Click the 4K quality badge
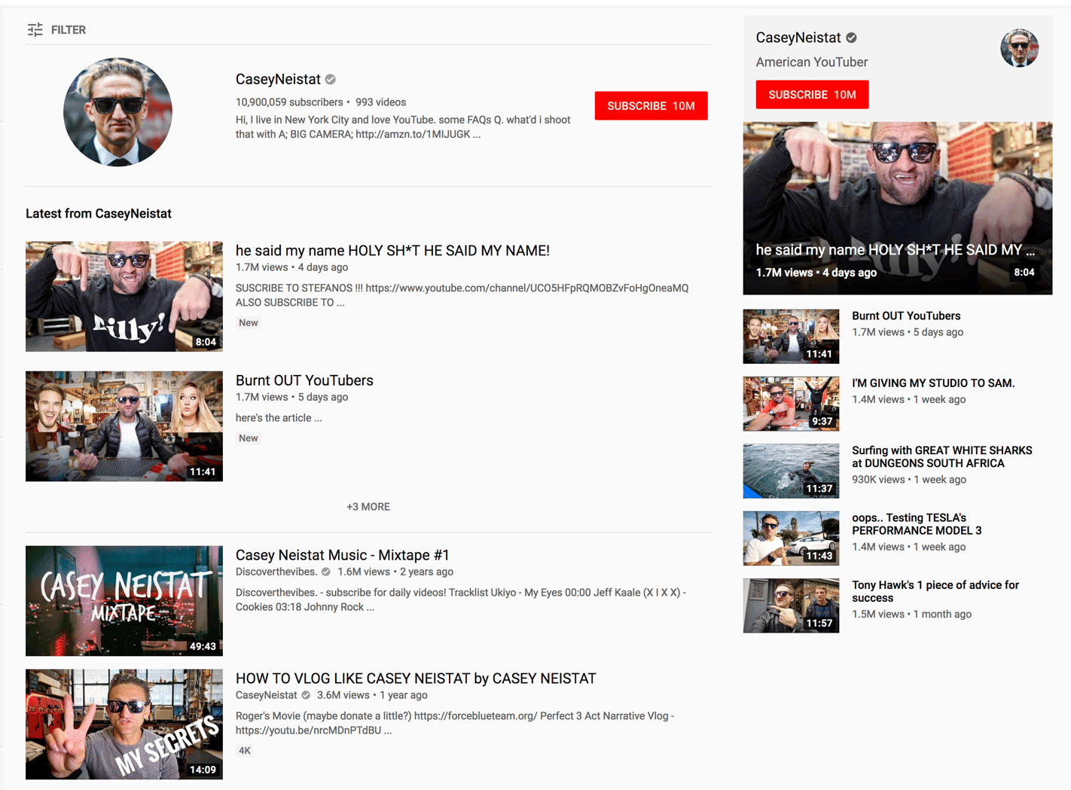Image resolution: width=1071 pixels, height=790 pixels. point(244,750)
